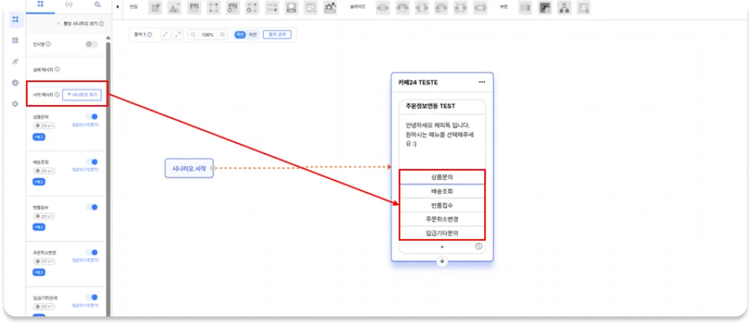
Task: Disable the 주문취소변경 scenario toggle
Action: click(x=92, y=252)
